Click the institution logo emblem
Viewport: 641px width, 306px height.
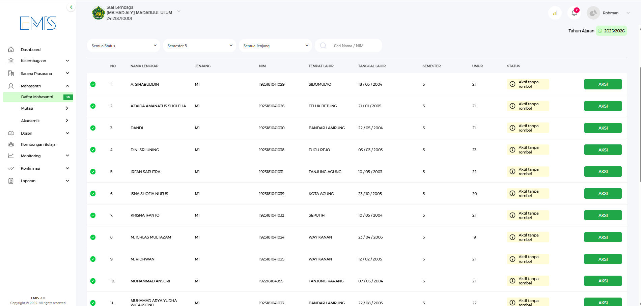[98, 13]
